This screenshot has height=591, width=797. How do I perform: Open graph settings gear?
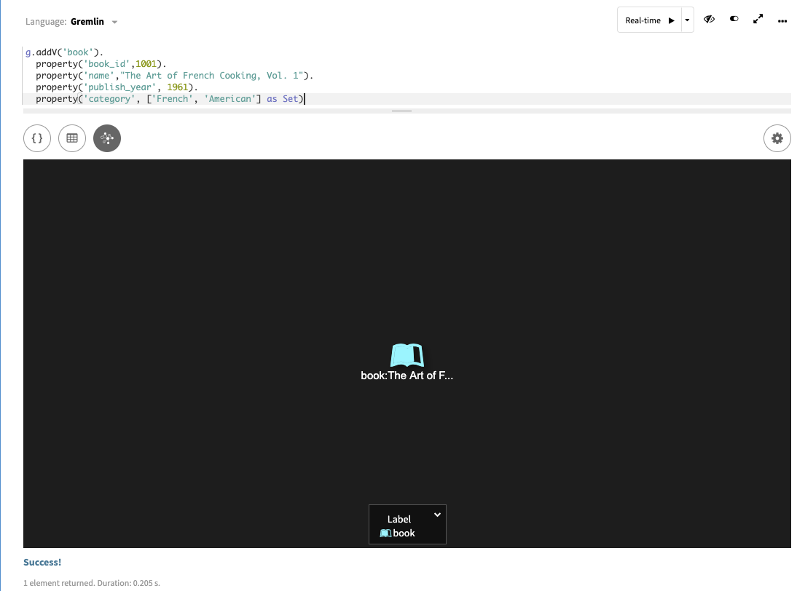pyautogui.click(x=777, y=138)
